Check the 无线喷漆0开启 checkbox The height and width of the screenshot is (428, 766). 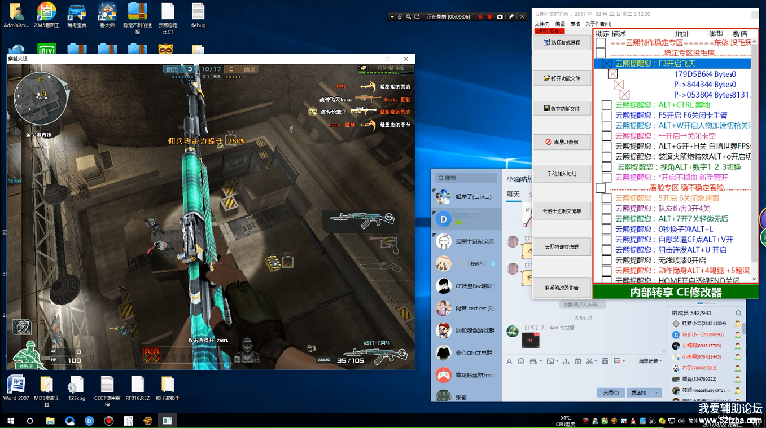(x=606, y=261)
